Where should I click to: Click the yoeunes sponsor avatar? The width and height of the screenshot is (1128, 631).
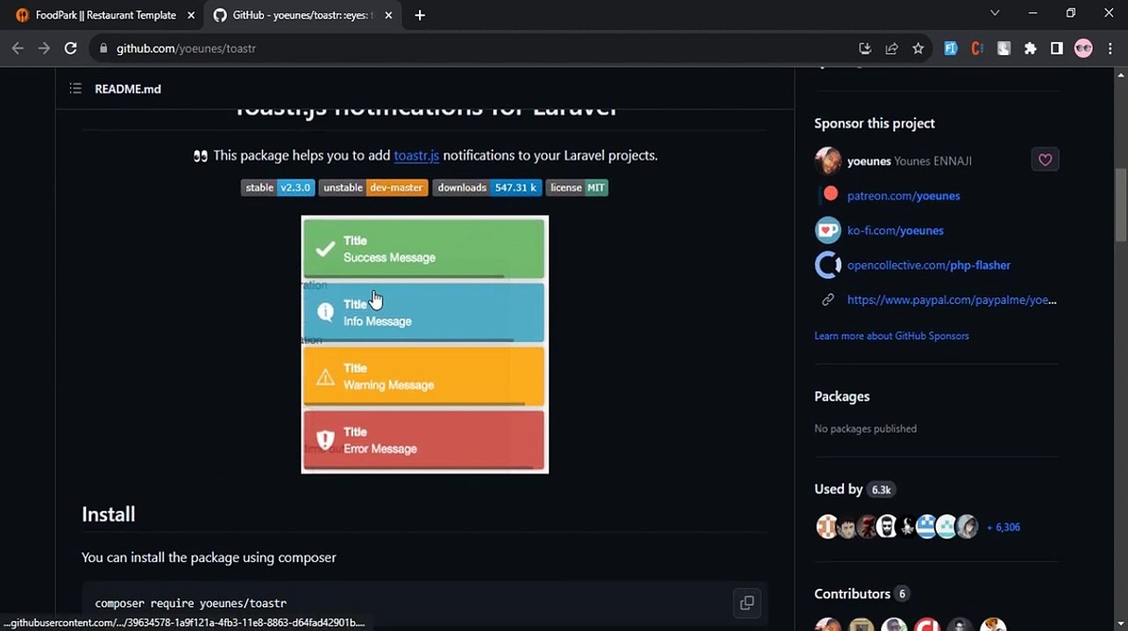point(828,160)
